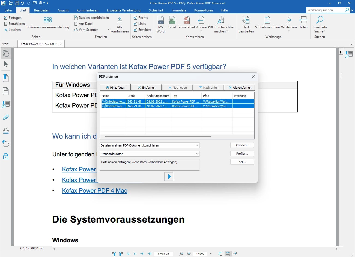Undo the last action in the title bar
The height and width of the screenshot is (257, 355).
click(23, 3)
